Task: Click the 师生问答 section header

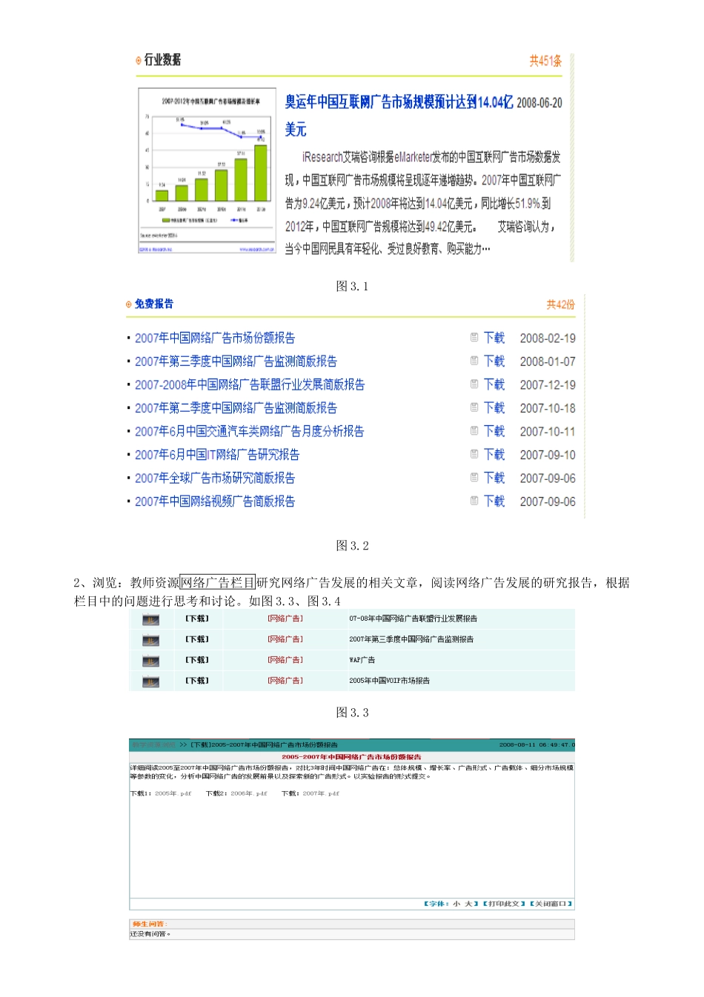Action: tap(150, 924)
